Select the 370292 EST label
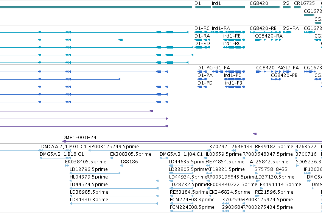Viewport: 322px width, 213px height. [218, 147]
